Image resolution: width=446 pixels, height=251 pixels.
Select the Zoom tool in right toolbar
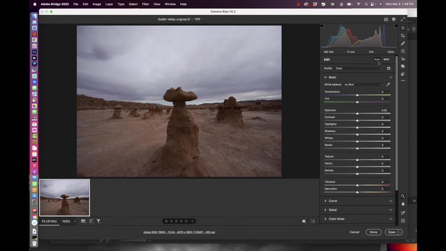403,196
